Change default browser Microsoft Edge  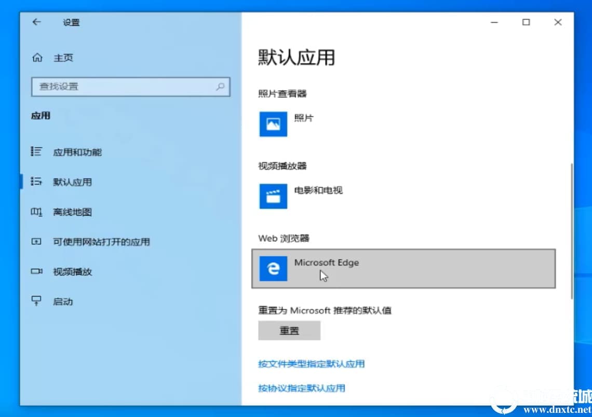(403, 269)
